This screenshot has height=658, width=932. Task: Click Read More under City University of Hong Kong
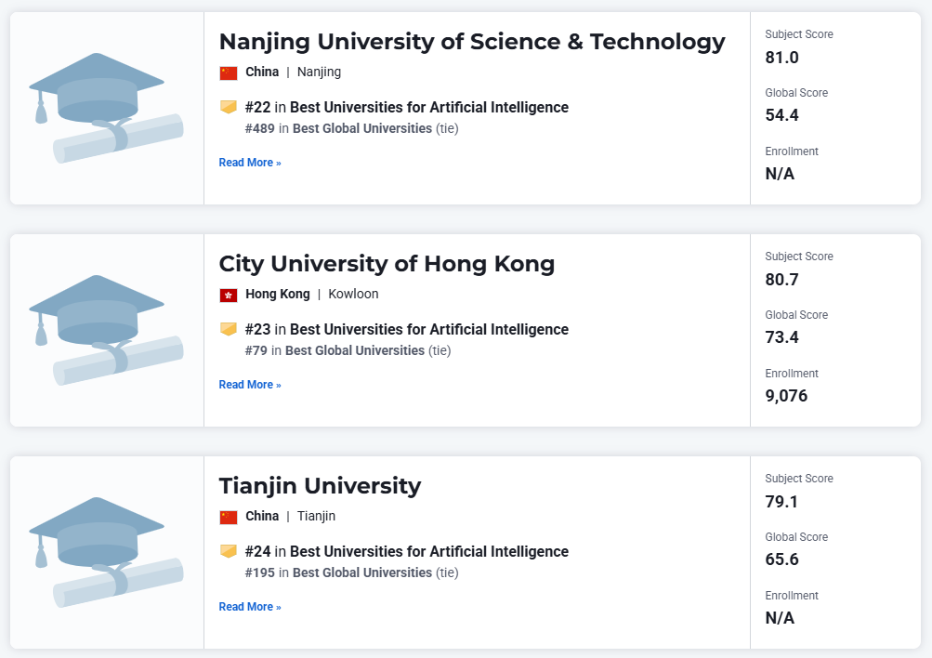[250, 385]
